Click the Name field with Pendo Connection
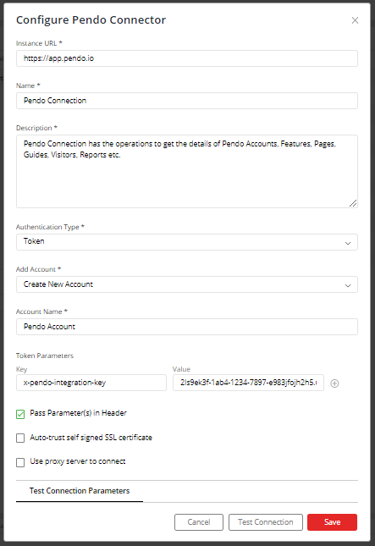Screen dimensions: 375x546 187,101
